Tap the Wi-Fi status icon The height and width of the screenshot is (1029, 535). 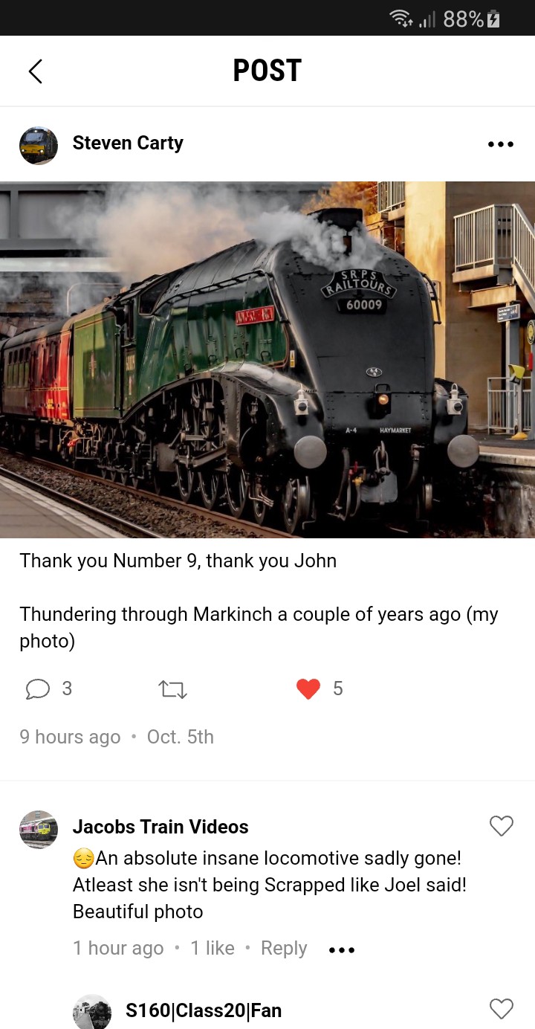401,19
